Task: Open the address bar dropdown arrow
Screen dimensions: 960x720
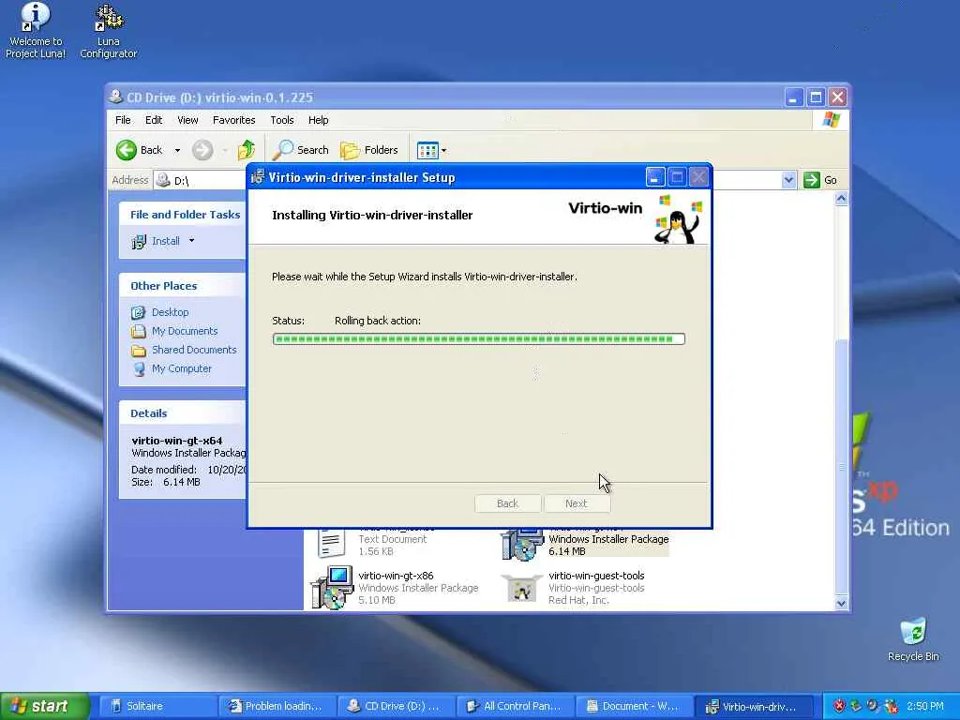Action: coord(788,180)
